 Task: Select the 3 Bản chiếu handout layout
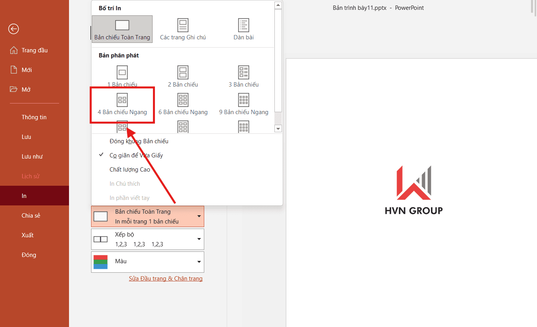point(243,76)
